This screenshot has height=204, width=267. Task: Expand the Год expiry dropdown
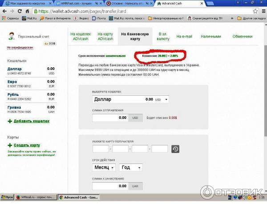pos(131,167)
